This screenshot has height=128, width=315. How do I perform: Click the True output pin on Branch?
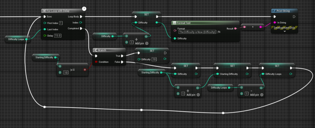pos(122,56)
